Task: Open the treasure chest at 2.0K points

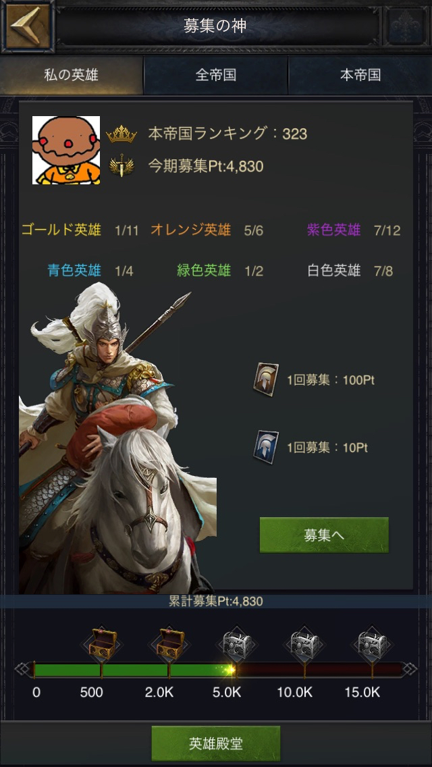Action: [x=170, y=644]
